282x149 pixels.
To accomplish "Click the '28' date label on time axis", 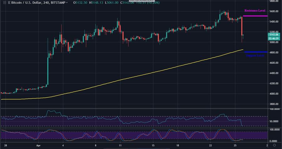I will click(x=6, y=146).
